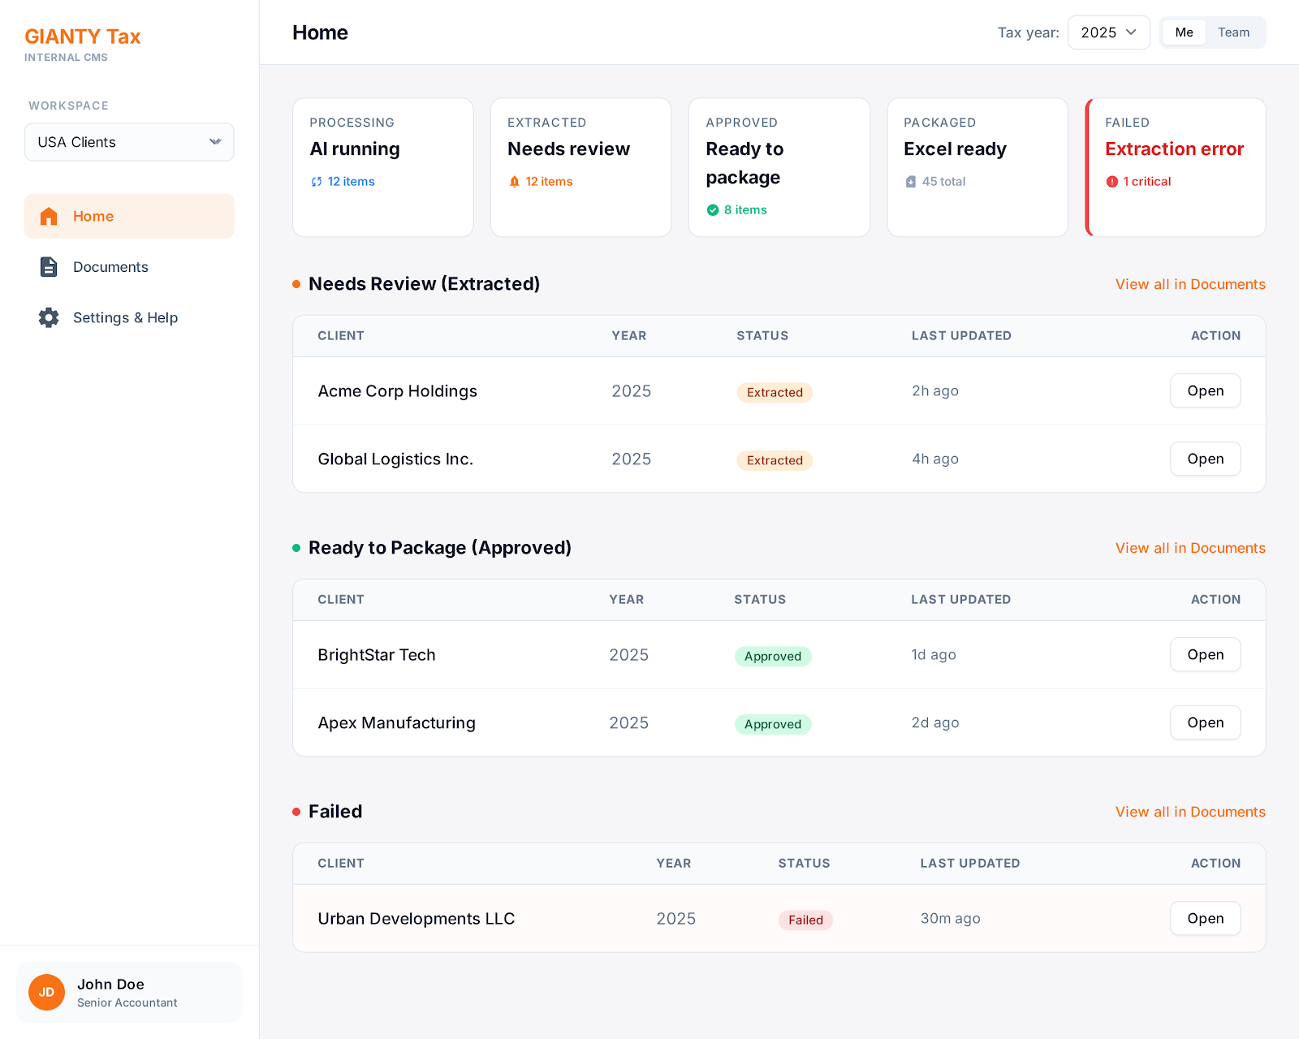This screenshot has width=1299, height=1039.
Task: Click the sync icon beside AI running items
Action: pos(317,182)
